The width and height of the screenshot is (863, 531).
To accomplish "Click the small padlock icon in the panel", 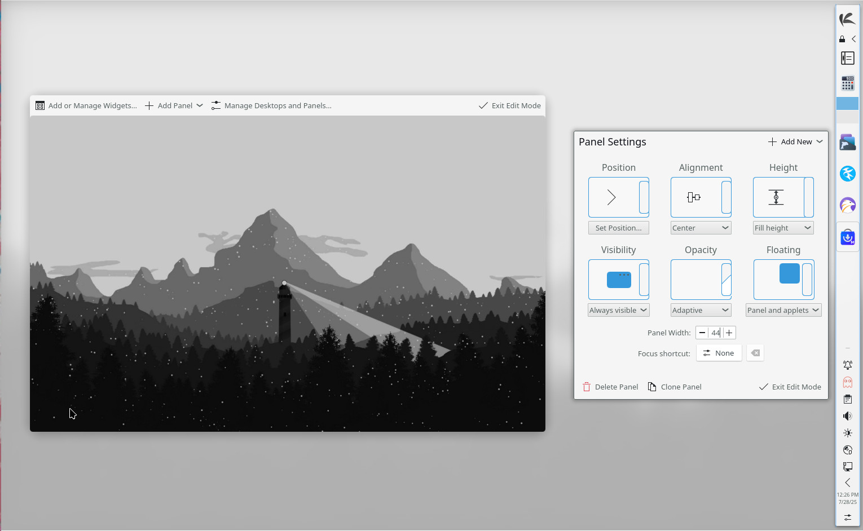I will point(842,39).
